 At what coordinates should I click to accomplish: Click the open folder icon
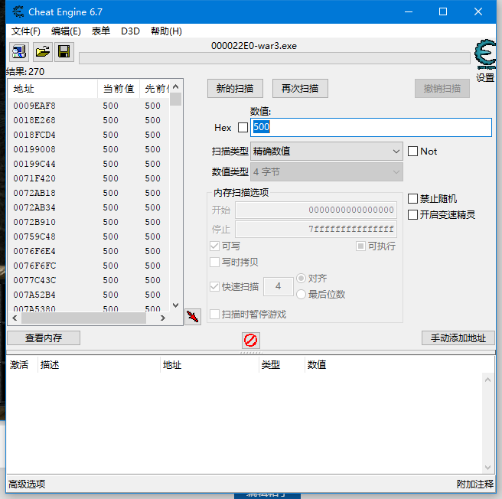click(x=43, y=52)
